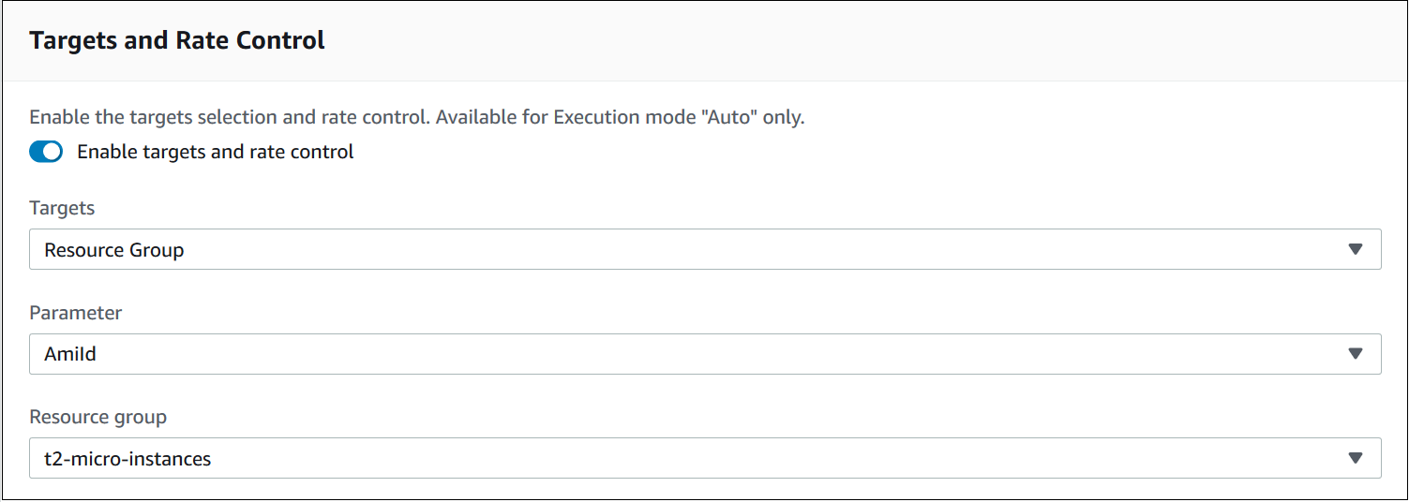The image size is (1409, 502).
Task: Click the "Parameter" field label
Action: pos(76,313)
